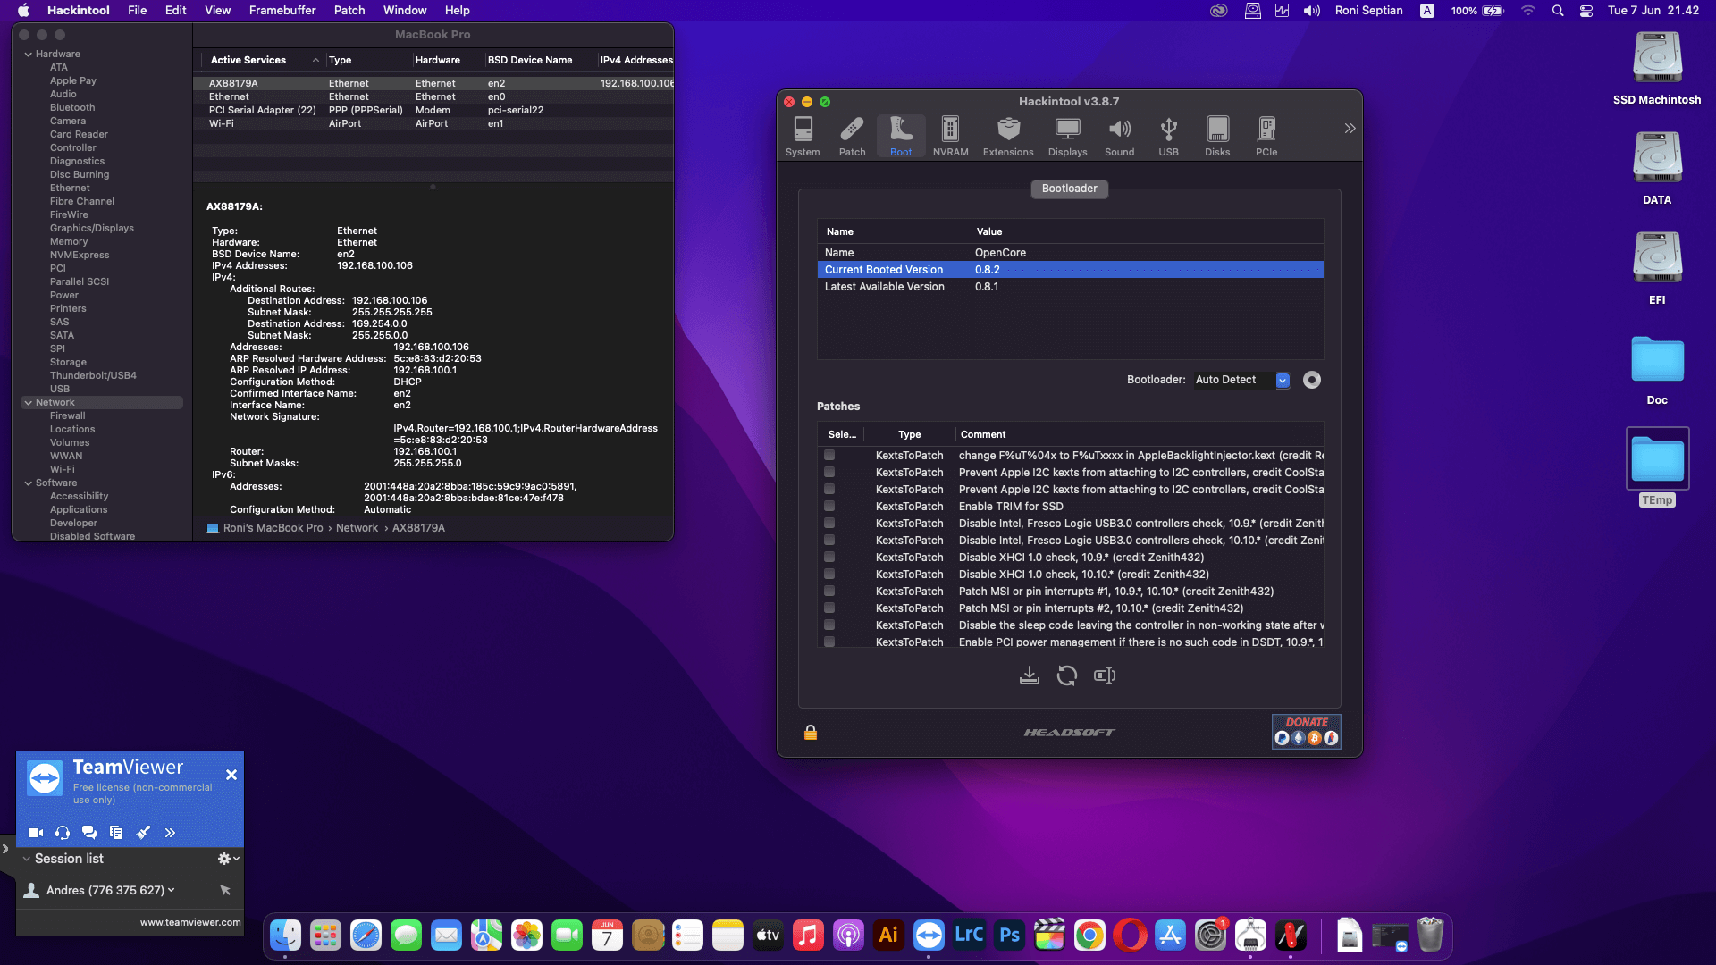The image size is (1716, 965).
Task: Click Network in the path breadcrumb
Action: 357,528
